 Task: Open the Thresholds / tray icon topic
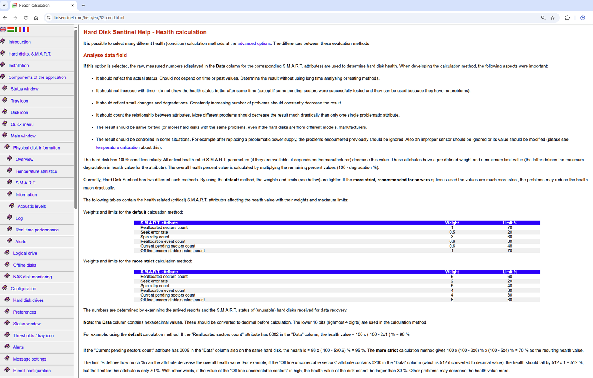[33, 336]
